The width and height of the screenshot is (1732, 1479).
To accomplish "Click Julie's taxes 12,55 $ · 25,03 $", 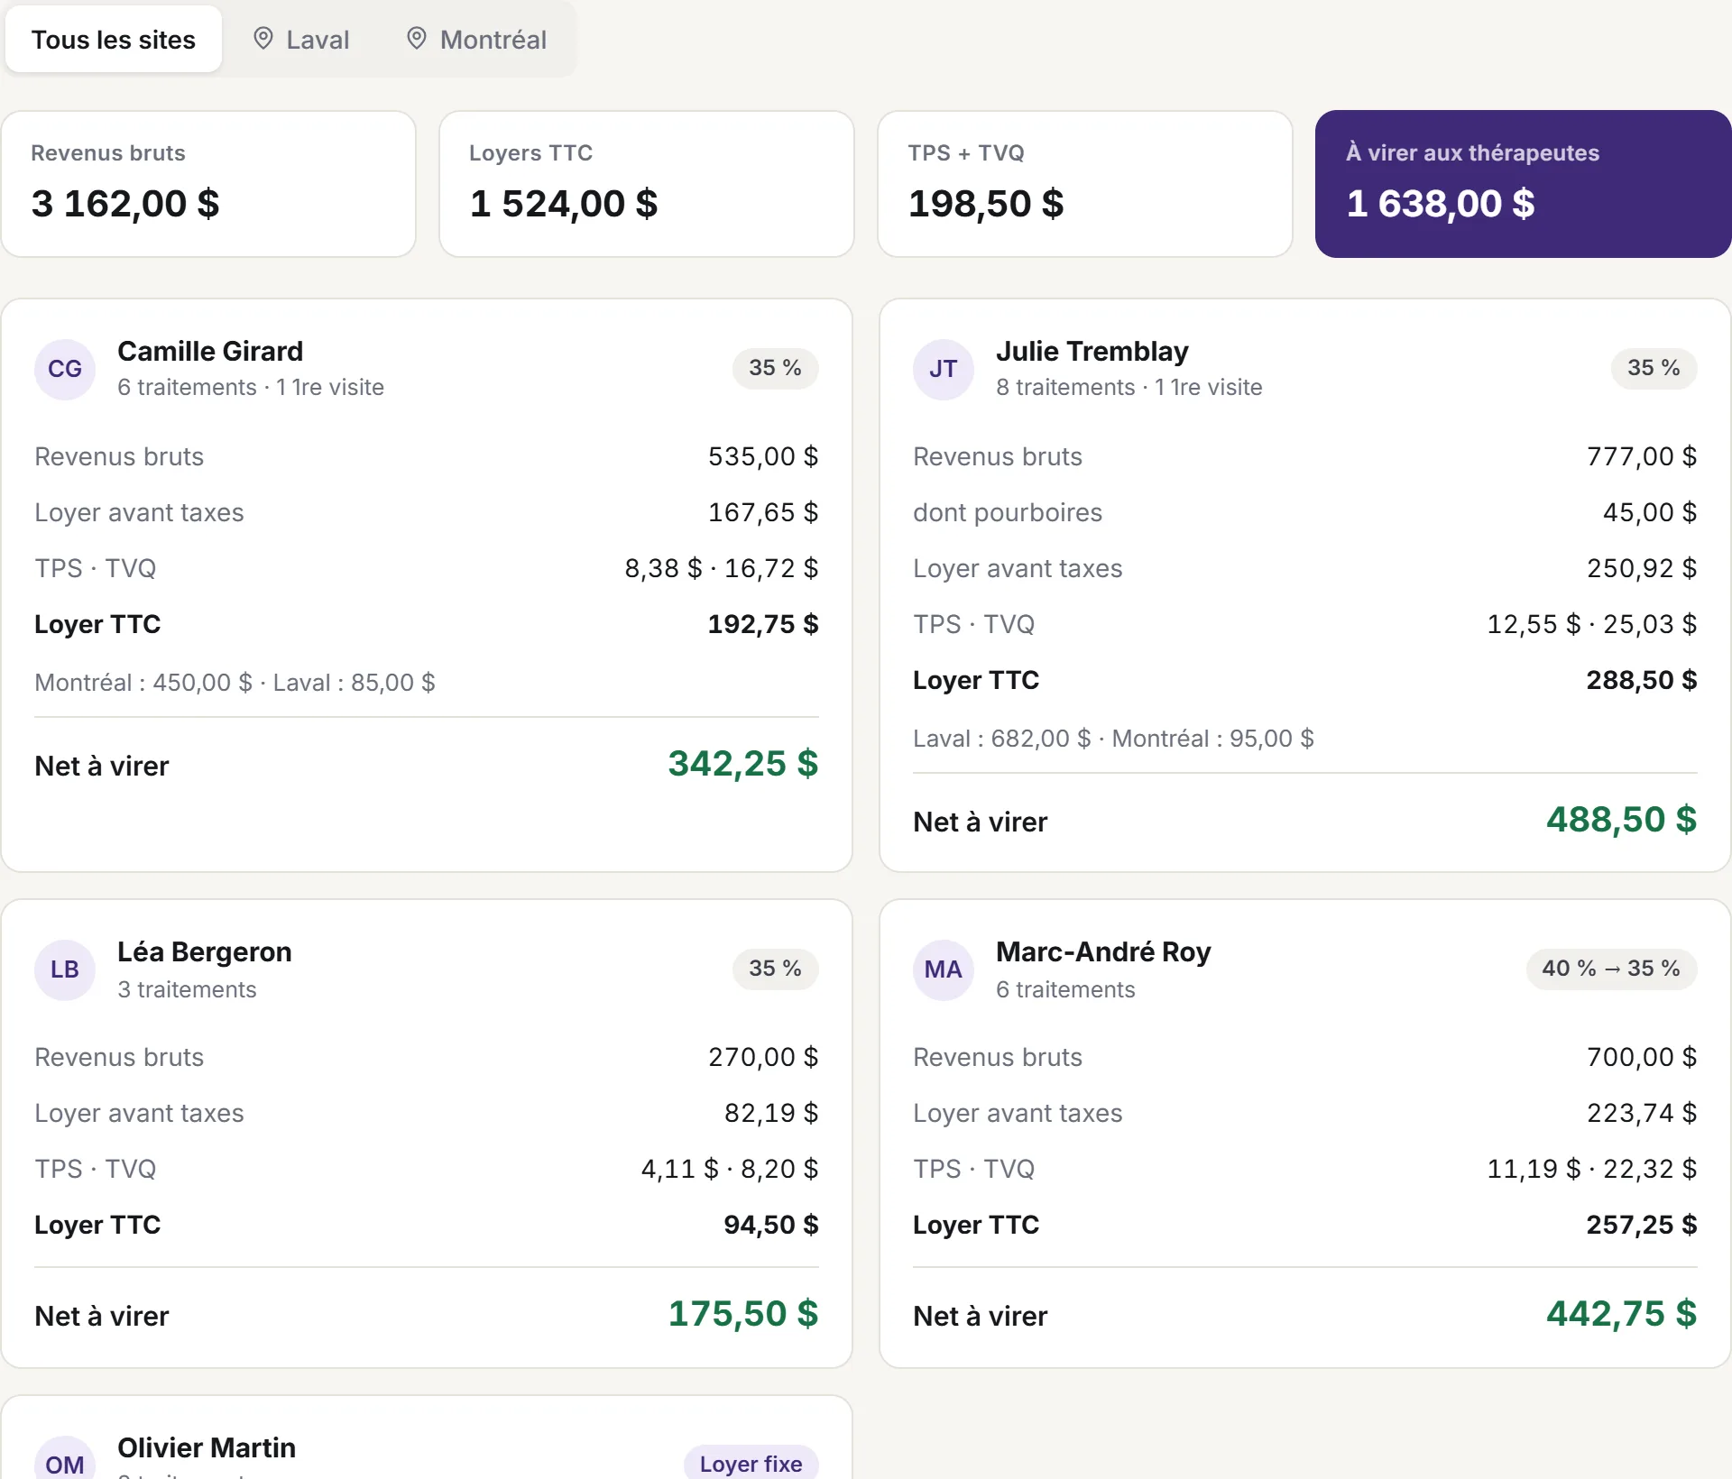I will click(x=1592, y=624).
